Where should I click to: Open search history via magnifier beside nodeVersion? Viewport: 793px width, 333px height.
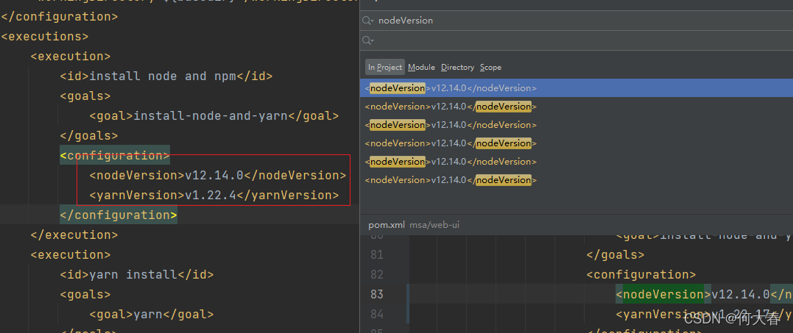[367, 21]
